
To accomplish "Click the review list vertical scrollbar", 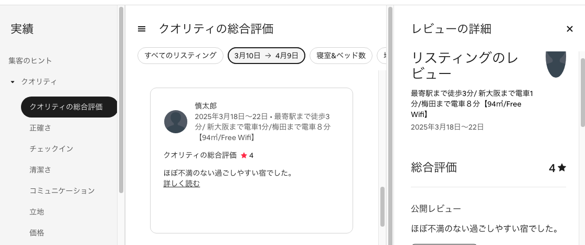I will tap(382, 206).
